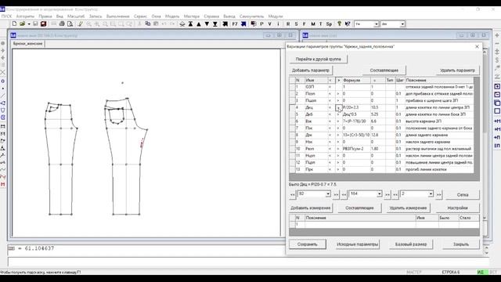Click the Сохранить button
This screenshot has width=501, height=282.
(308, 244)
